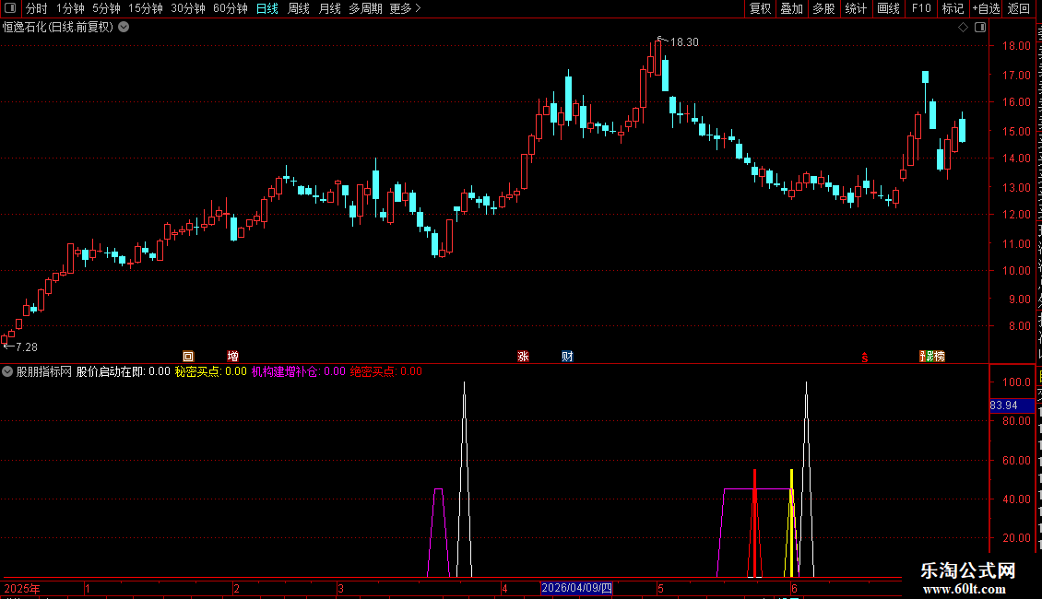Click the 涨 event marker icon
Screen dimensions: 1042x599
pos(523,357)
